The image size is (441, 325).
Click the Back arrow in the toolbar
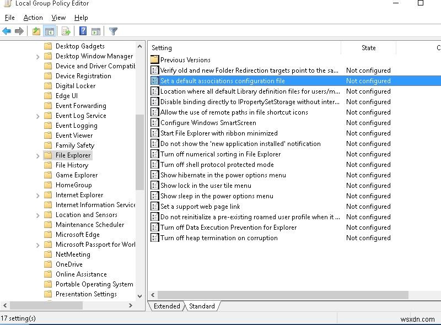point(7,31)
